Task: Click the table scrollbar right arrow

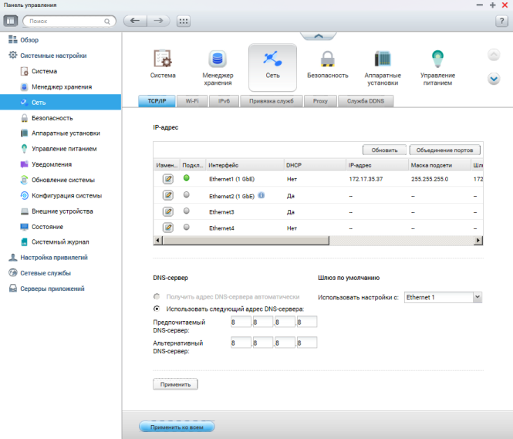Action: [x=478, y=241]
